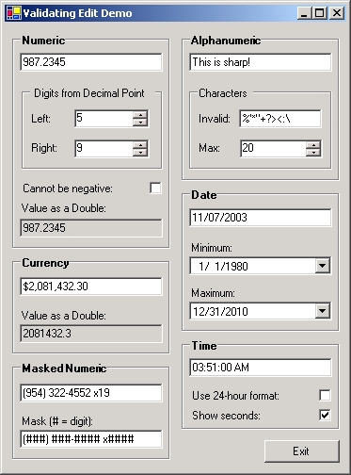The height and width of the screenshot is (475, 351).
Task: Increase the Left digits spinner value
Action: 140,115
